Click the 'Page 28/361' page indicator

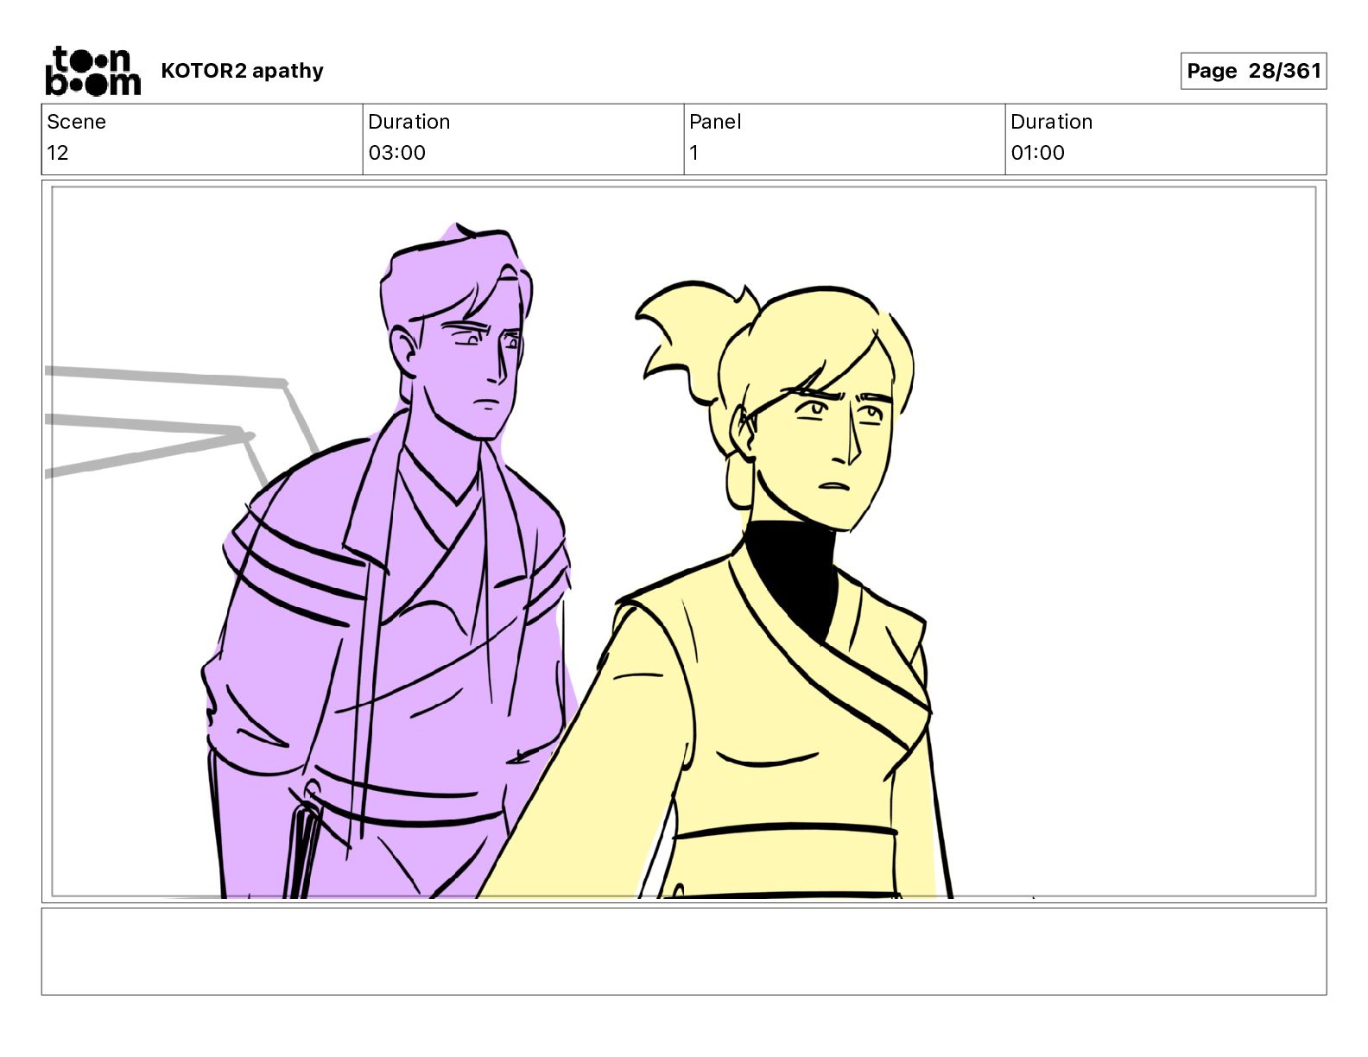pyautogui.click(x=1253, y=71)
